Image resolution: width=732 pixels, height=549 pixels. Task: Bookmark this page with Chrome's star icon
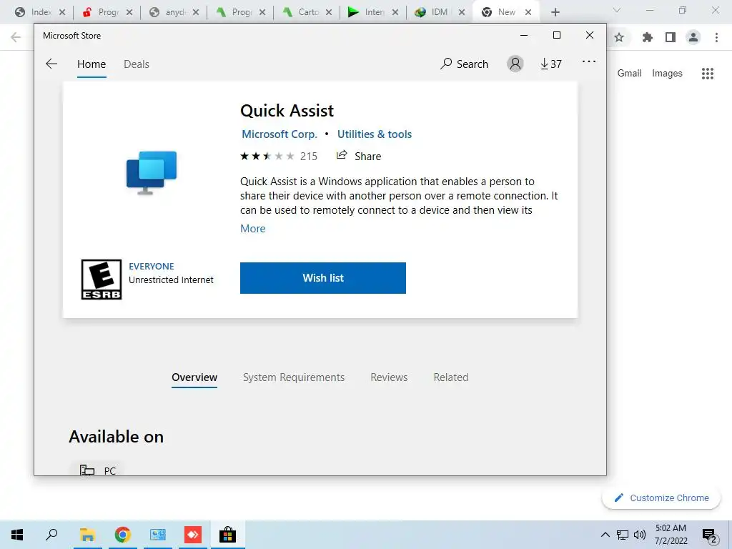pyautogui.click(x=619, y=37)
